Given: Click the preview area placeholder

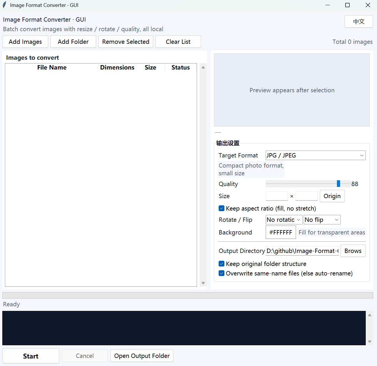Looking at the screenshot, I should pyautogui.click(x=292, y=90).
